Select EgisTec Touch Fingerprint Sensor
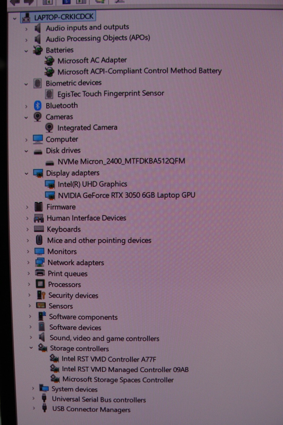The height and width of the screenshot is (425, 283). click(x=111, y=93)
